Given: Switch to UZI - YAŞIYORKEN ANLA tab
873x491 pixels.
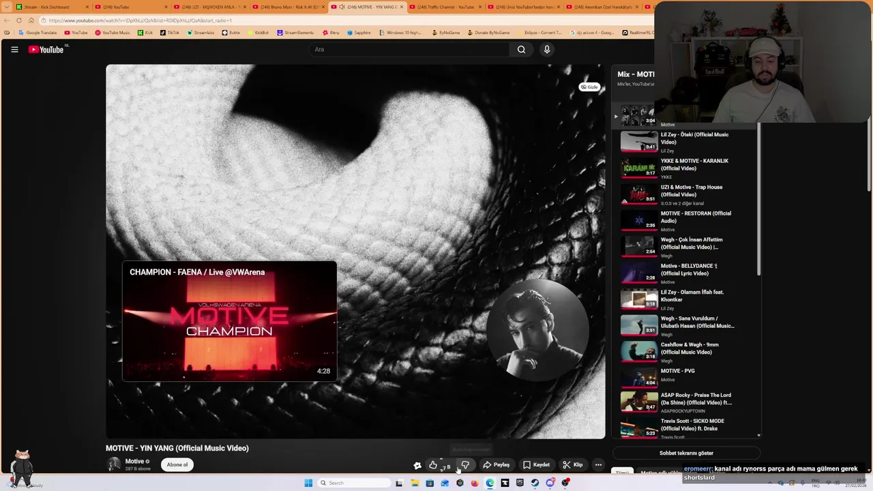Looking at the screenshot, I should tap(209, 7).
